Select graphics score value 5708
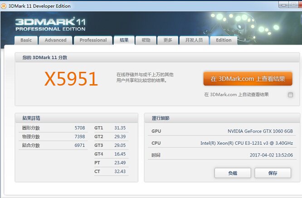Image resolution: width=302 pixels, height=198 pixels. click(x=80, y=128)
